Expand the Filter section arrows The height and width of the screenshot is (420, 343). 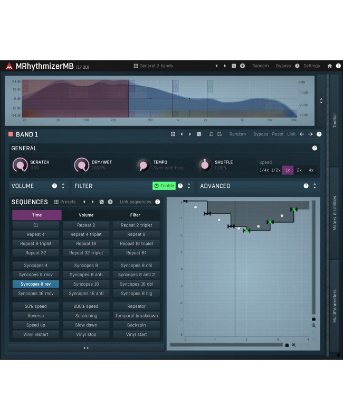point(189,186)
